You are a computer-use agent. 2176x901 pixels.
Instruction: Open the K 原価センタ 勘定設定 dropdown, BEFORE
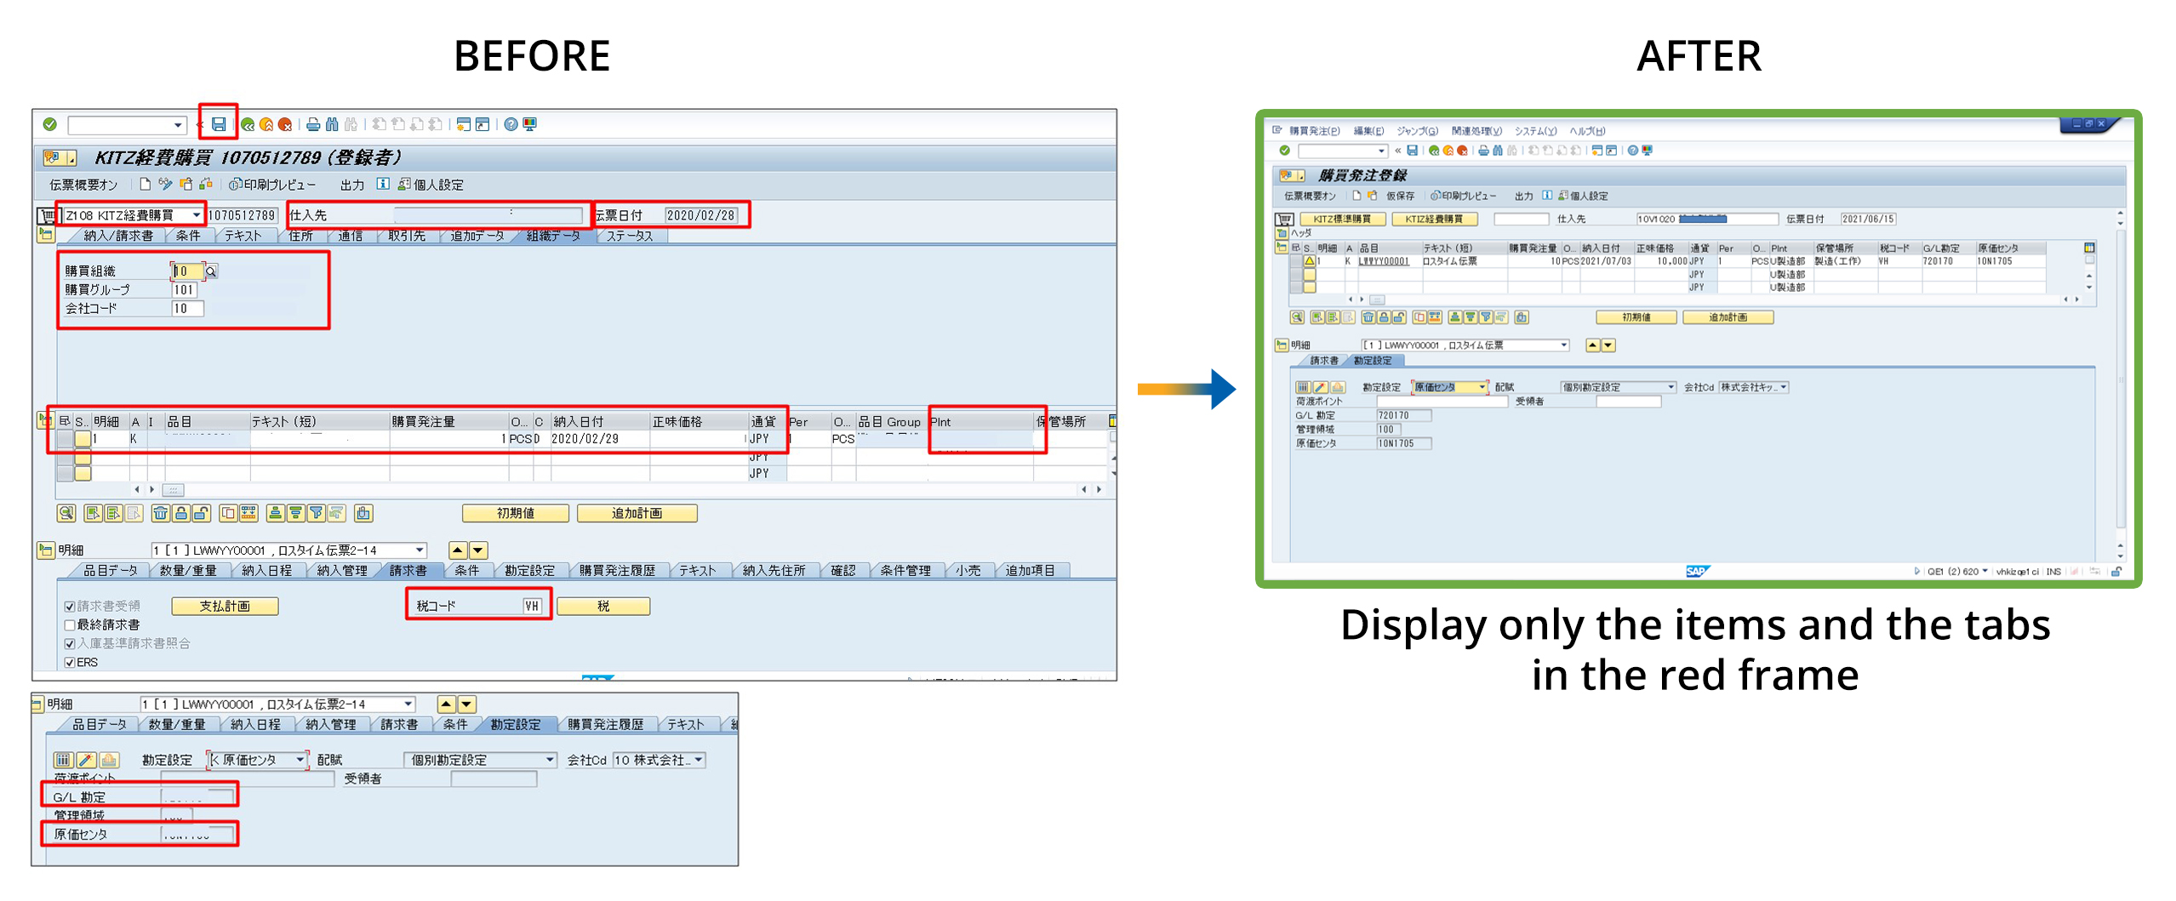[x=300, y=760]
